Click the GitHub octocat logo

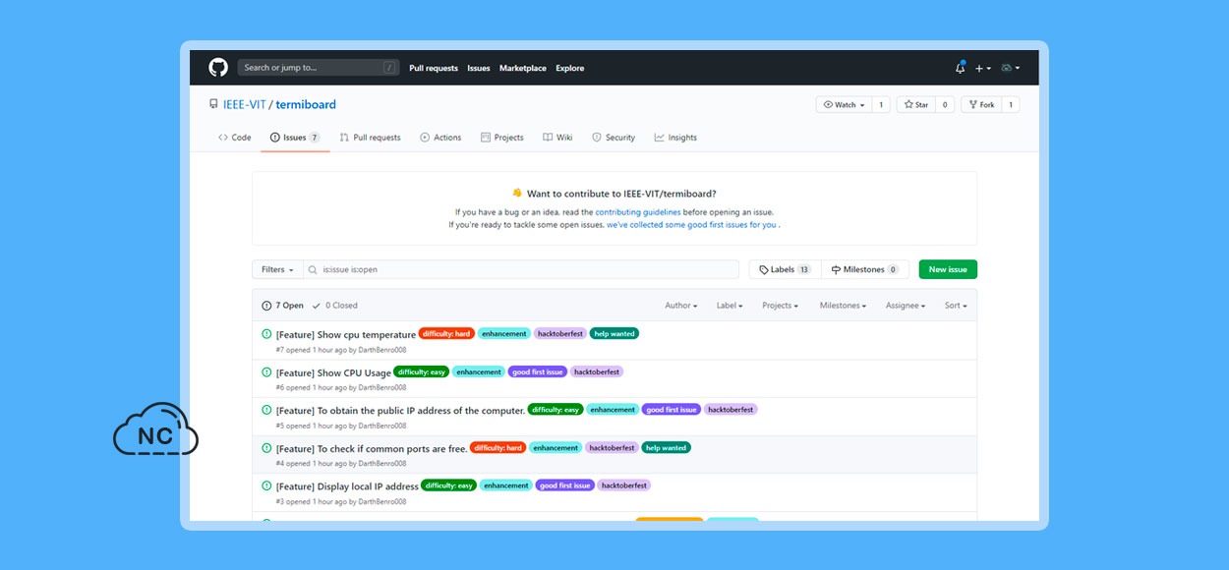tap(218, 68)
